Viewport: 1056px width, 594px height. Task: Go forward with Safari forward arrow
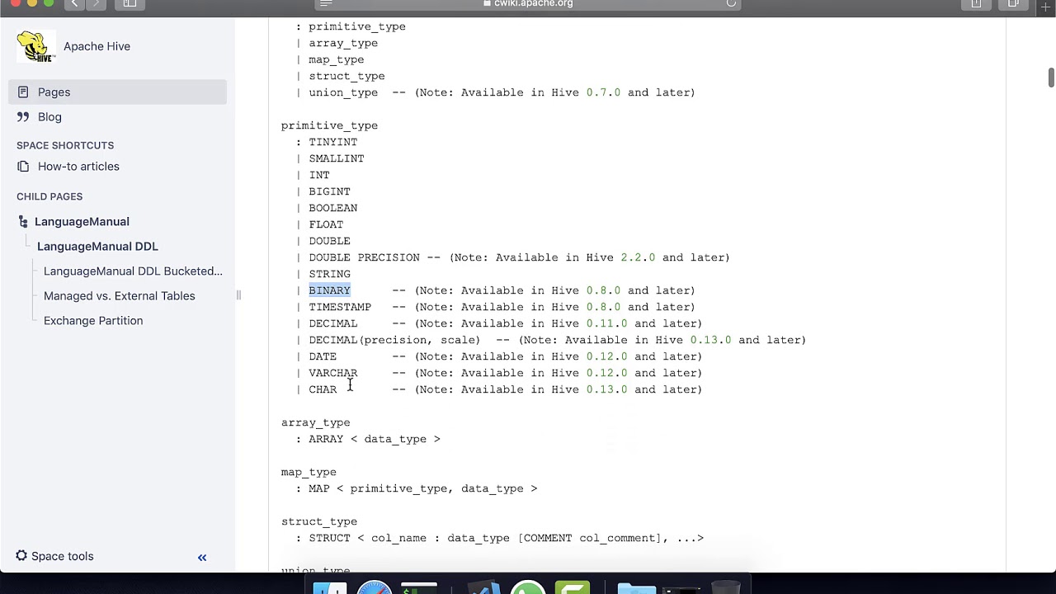click(96, 4)
